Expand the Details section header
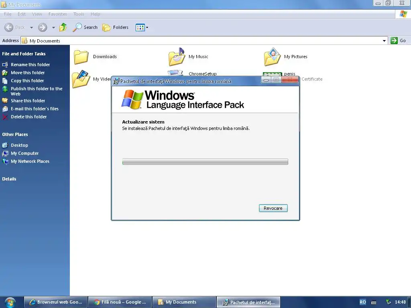The width and height of the screenshot is (411, 308). click(9, 179)
